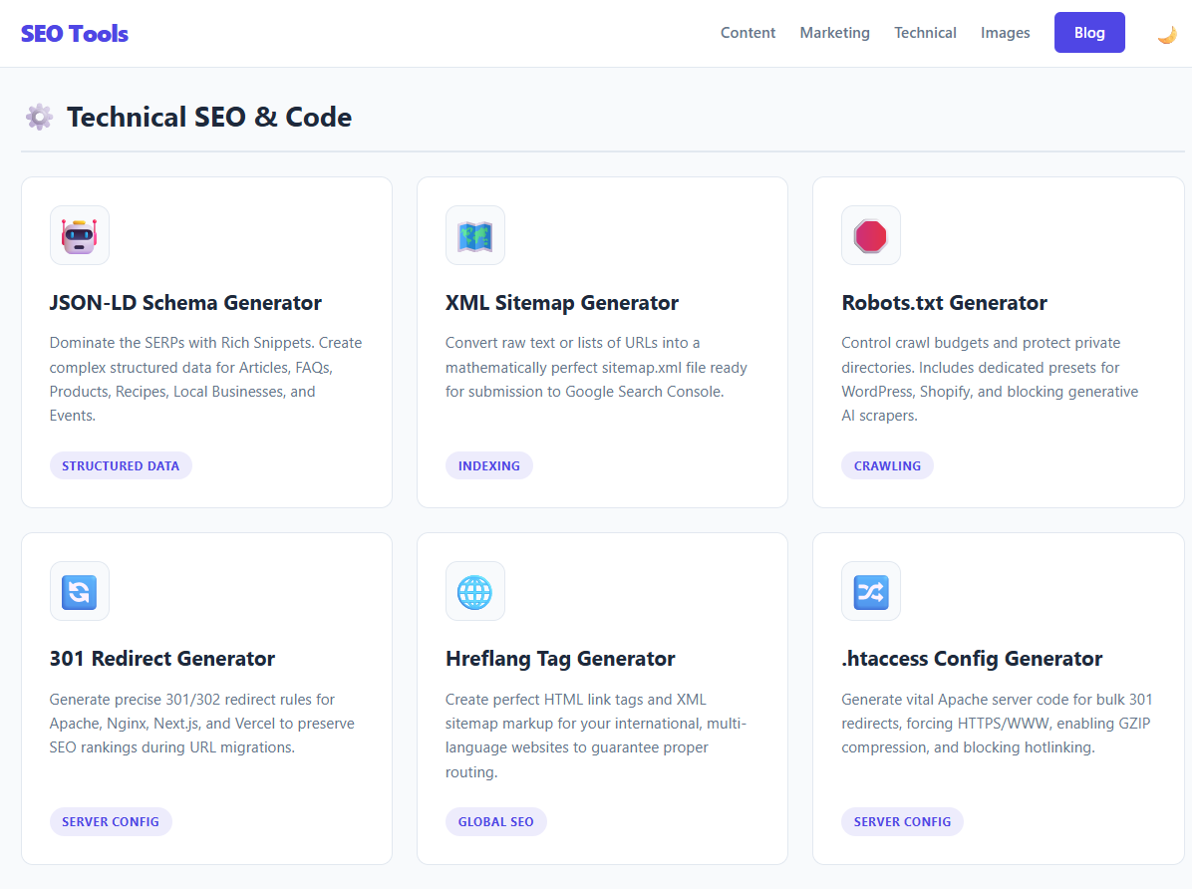
Task: Open the Hreflang Tag Generator globe icon
Action: point(475,591)
